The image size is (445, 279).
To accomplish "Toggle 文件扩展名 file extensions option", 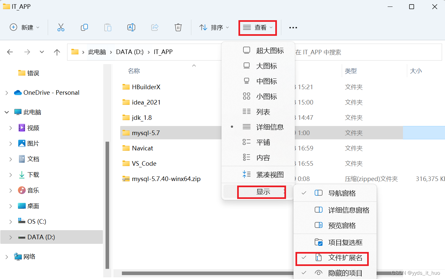I will coord(335,258).
